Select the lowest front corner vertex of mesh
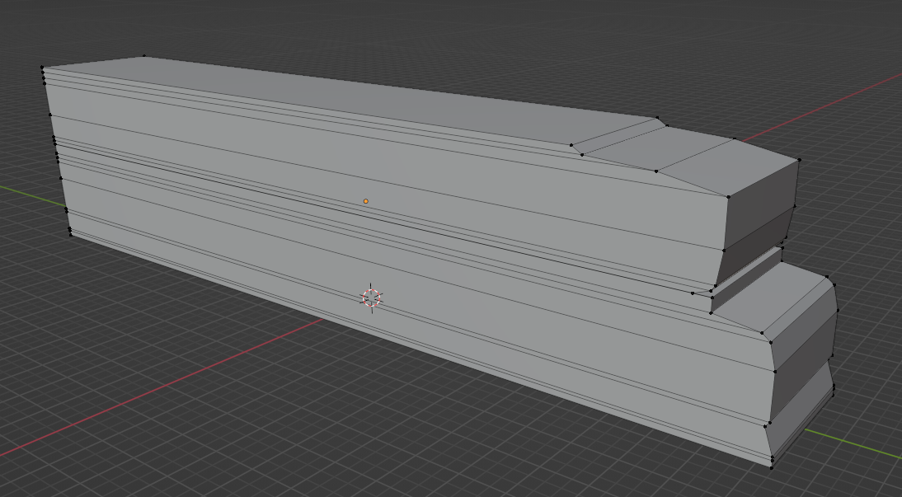Screen dimensions: 902x497 coord(772,467)
